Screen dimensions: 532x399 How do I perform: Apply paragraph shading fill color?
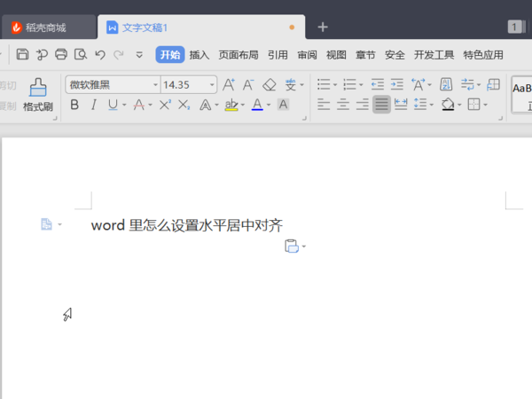pyautogui.click(x=448, y=105)
